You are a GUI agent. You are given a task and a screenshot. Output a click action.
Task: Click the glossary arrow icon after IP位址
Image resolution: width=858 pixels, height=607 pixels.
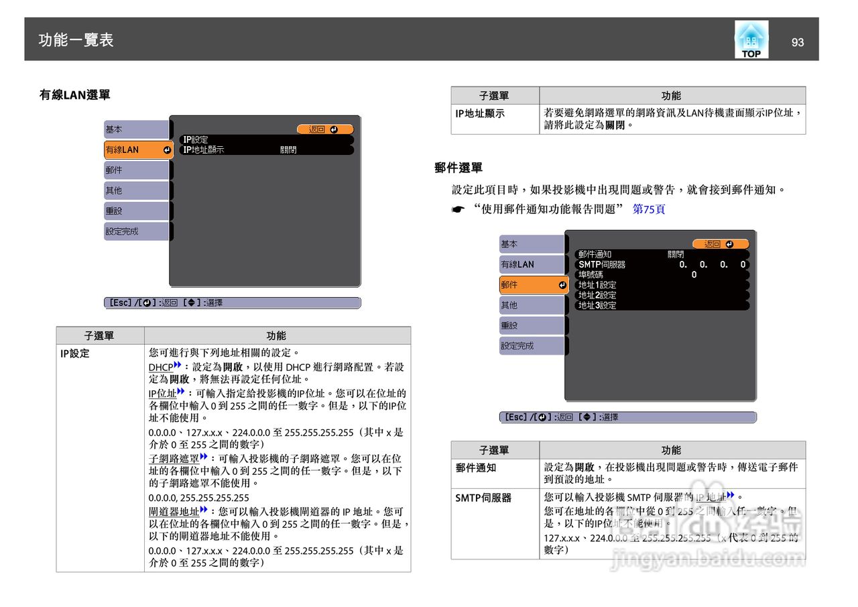tap(181, 392)
